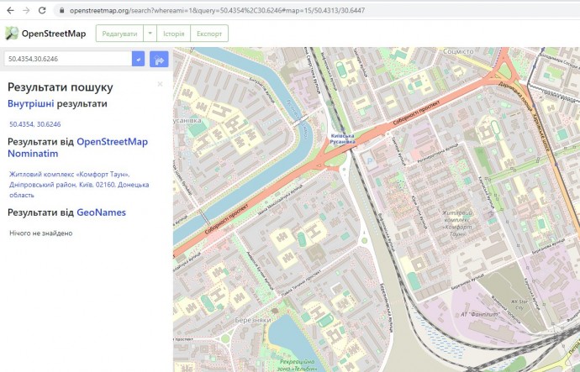Click the padlock site info icon
This screenshot has height=372, width=580.
coord(61,10)
